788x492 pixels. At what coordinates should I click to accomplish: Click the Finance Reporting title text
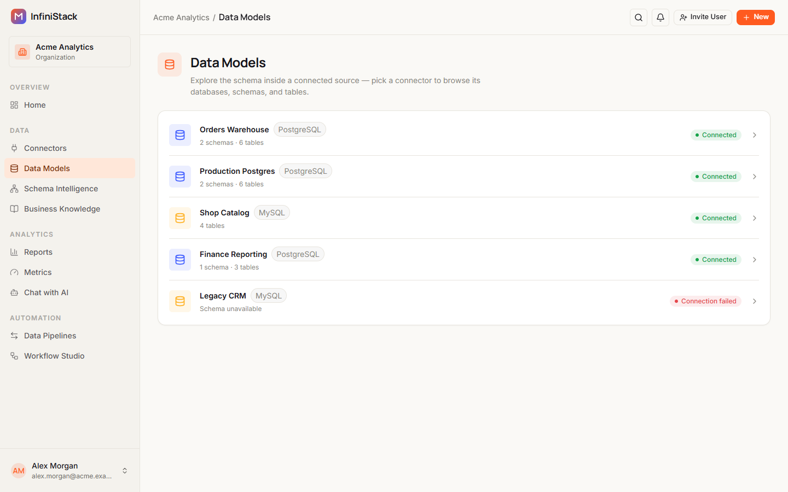coord(233,254)
